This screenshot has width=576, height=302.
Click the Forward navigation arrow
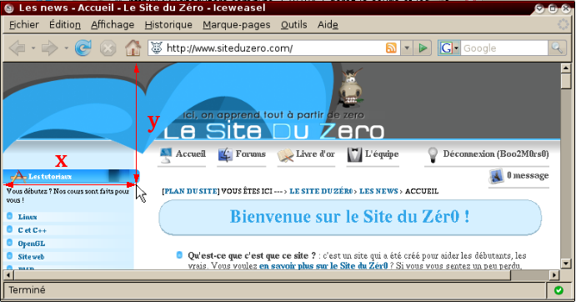49,48
